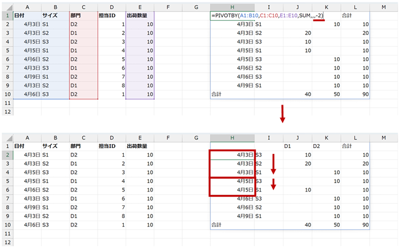Click value 20 in column J, lower sheet
This screenshot has height=247, width=401.
(297, 164)
